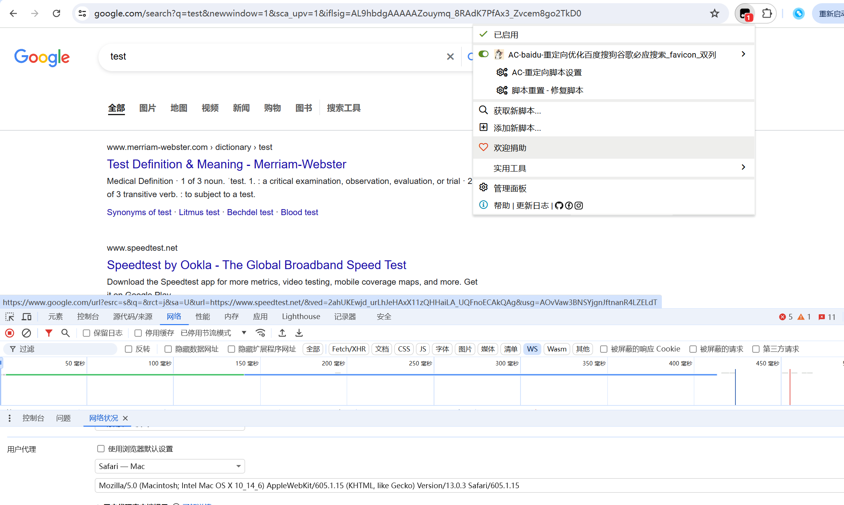
Task: Check the 反转 checkbox
Action: point(129,349)
